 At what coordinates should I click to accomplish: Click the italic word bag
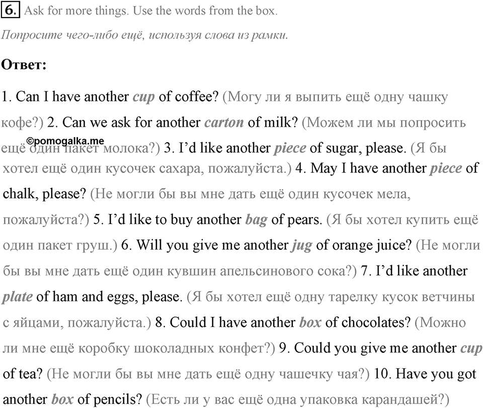256,220
